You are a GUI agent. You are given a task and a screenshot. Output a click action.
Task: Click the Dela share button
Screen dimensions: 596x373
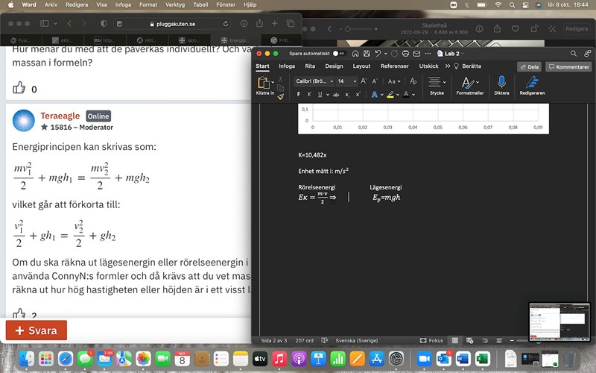(528, 66)
